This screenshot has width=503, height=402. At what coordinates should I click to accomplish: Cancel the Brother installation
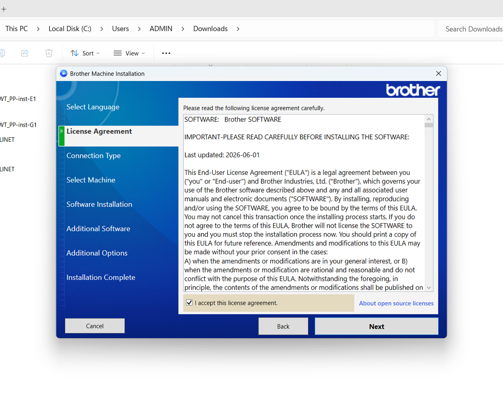pos(95,326)
